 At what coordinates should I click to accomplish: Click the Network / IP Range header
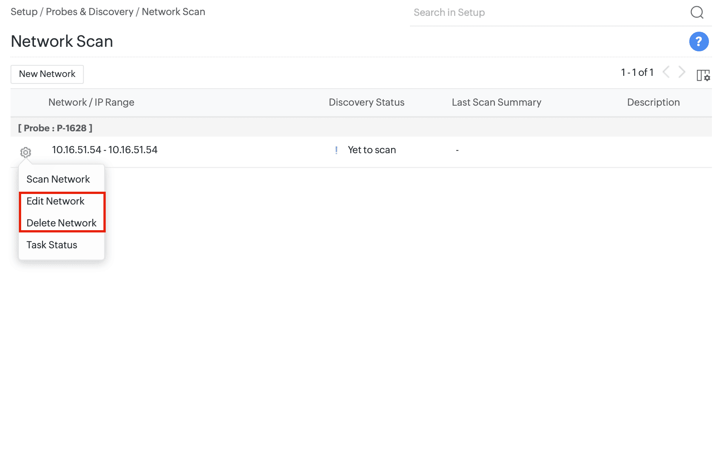pyautogui.click(x=91, y=102)
